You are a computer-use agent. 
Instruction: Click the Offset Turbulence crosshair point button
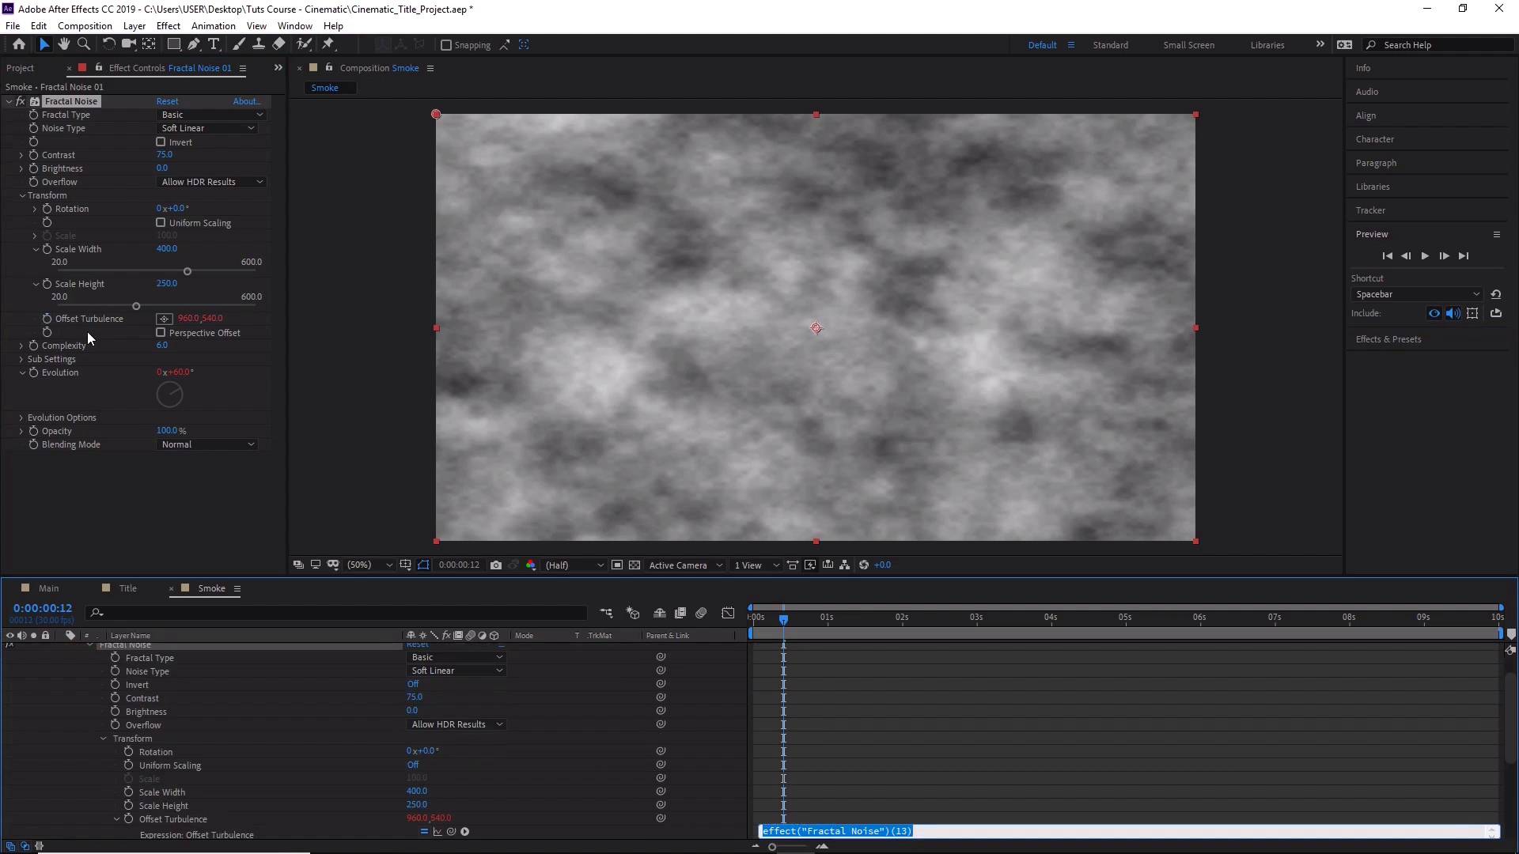(164, 319)
